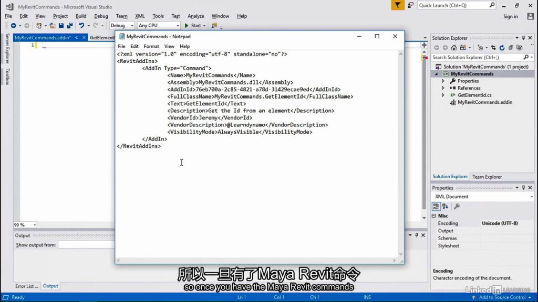Viewport: 538px width, 302px height.
Task: Click the account avatar icon beside Sign in
Action: (531, 16)
